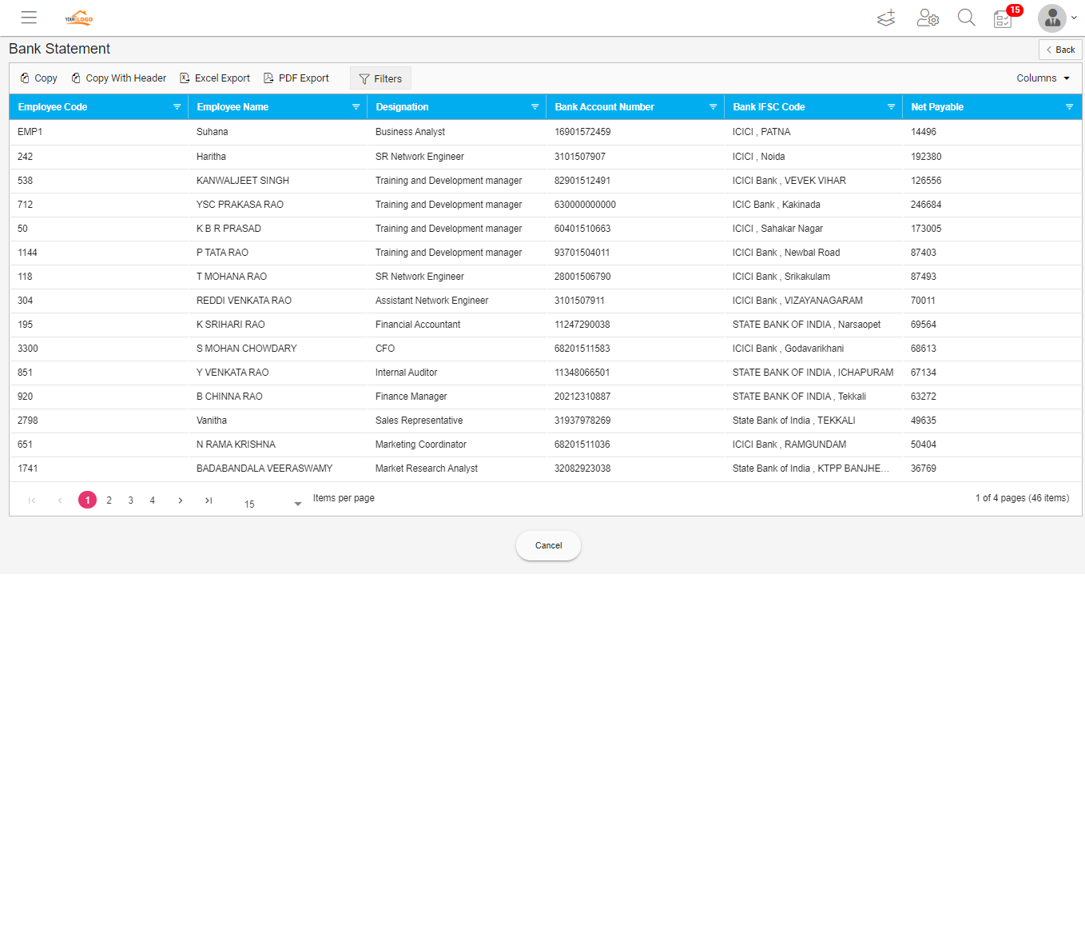1085x937 pixels.
Task: Select account number 16901572459
Action: click(x=582, y=132)
